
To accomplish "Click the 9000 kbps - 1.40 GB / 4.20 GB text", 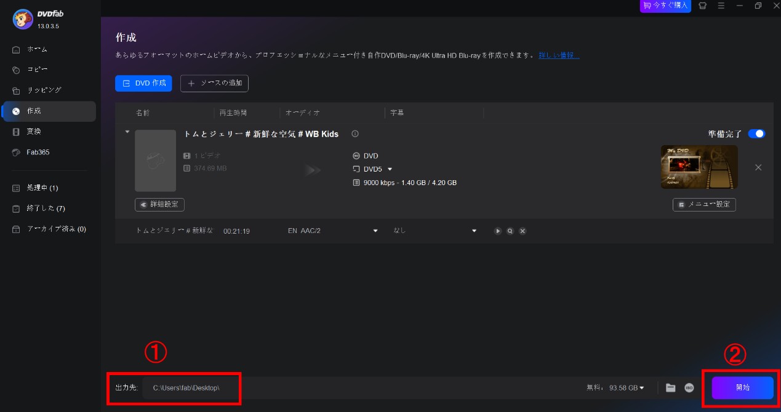I will click(410, 183).
